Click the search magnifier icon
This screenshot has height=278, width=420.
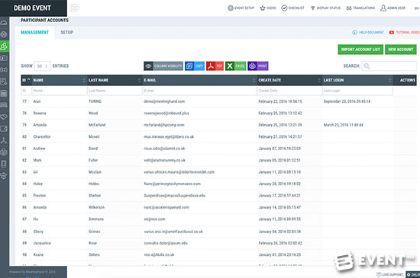click(x=367, y=66)
